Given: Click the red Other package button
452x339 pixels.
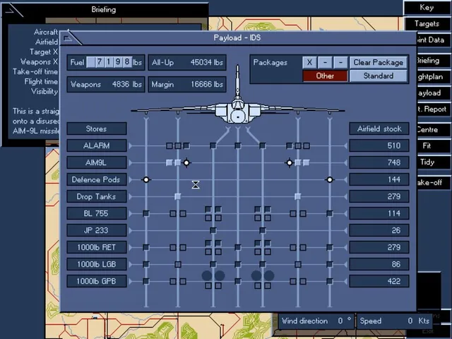Looking at the screenshot, I should coord(325,76).
